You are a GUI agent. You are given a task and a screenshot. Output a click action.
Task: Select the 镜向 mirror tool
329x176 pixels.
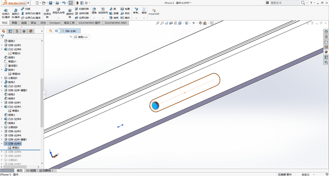click(125, 18)
